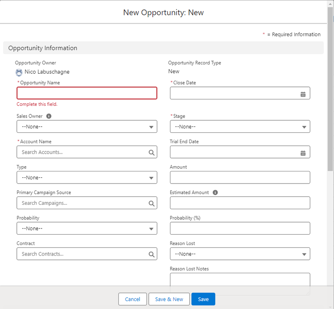The height and width of the screenshot is (309, 334).
Task: Click the Cancel button
Action: coord(133,299)
